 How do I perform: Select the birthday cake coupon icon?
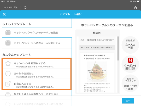[8, 94]
